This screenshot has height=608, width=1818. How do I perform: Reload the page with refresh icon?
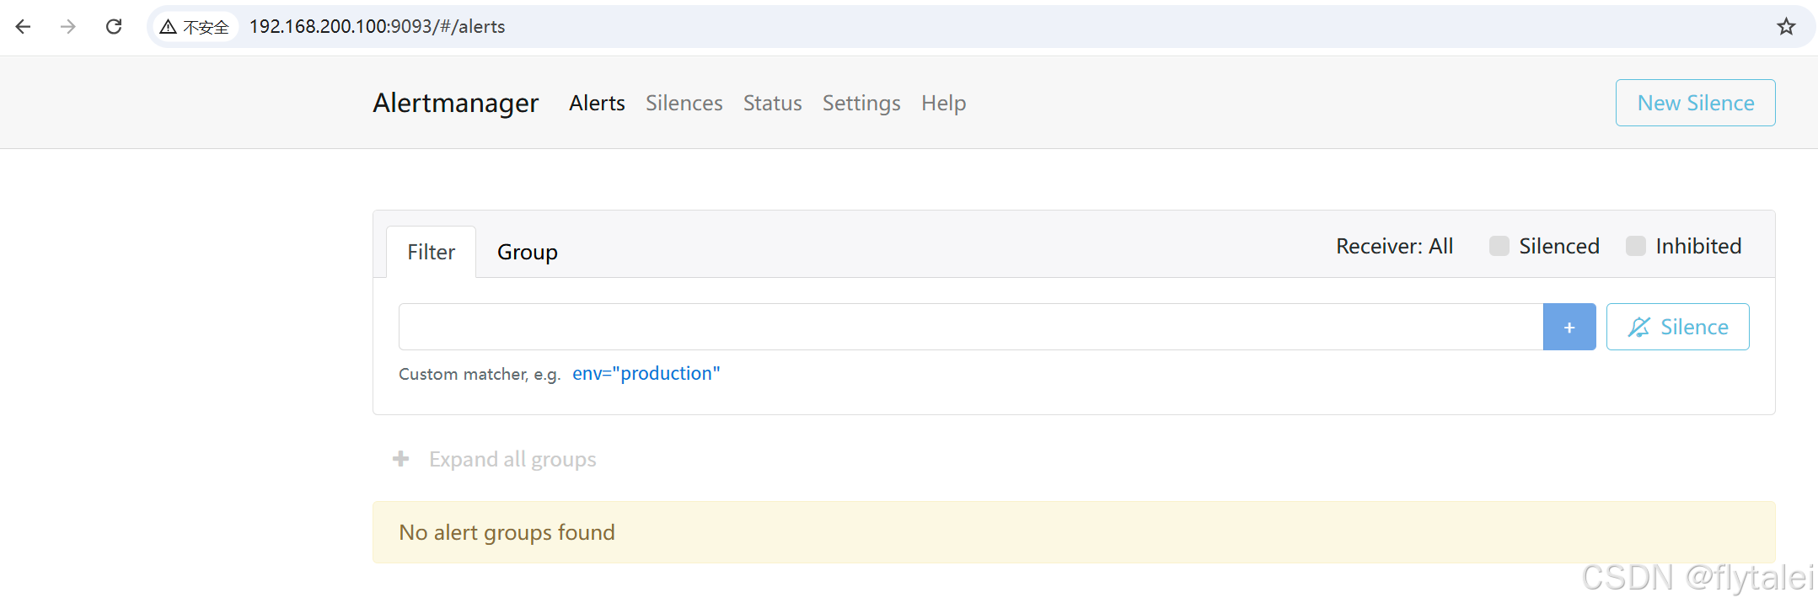tap(114, 27)
